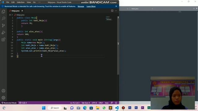The image size is (198, 111).
Task: Open Microsoft Edge from the taskbar
Action: (85, 108)
